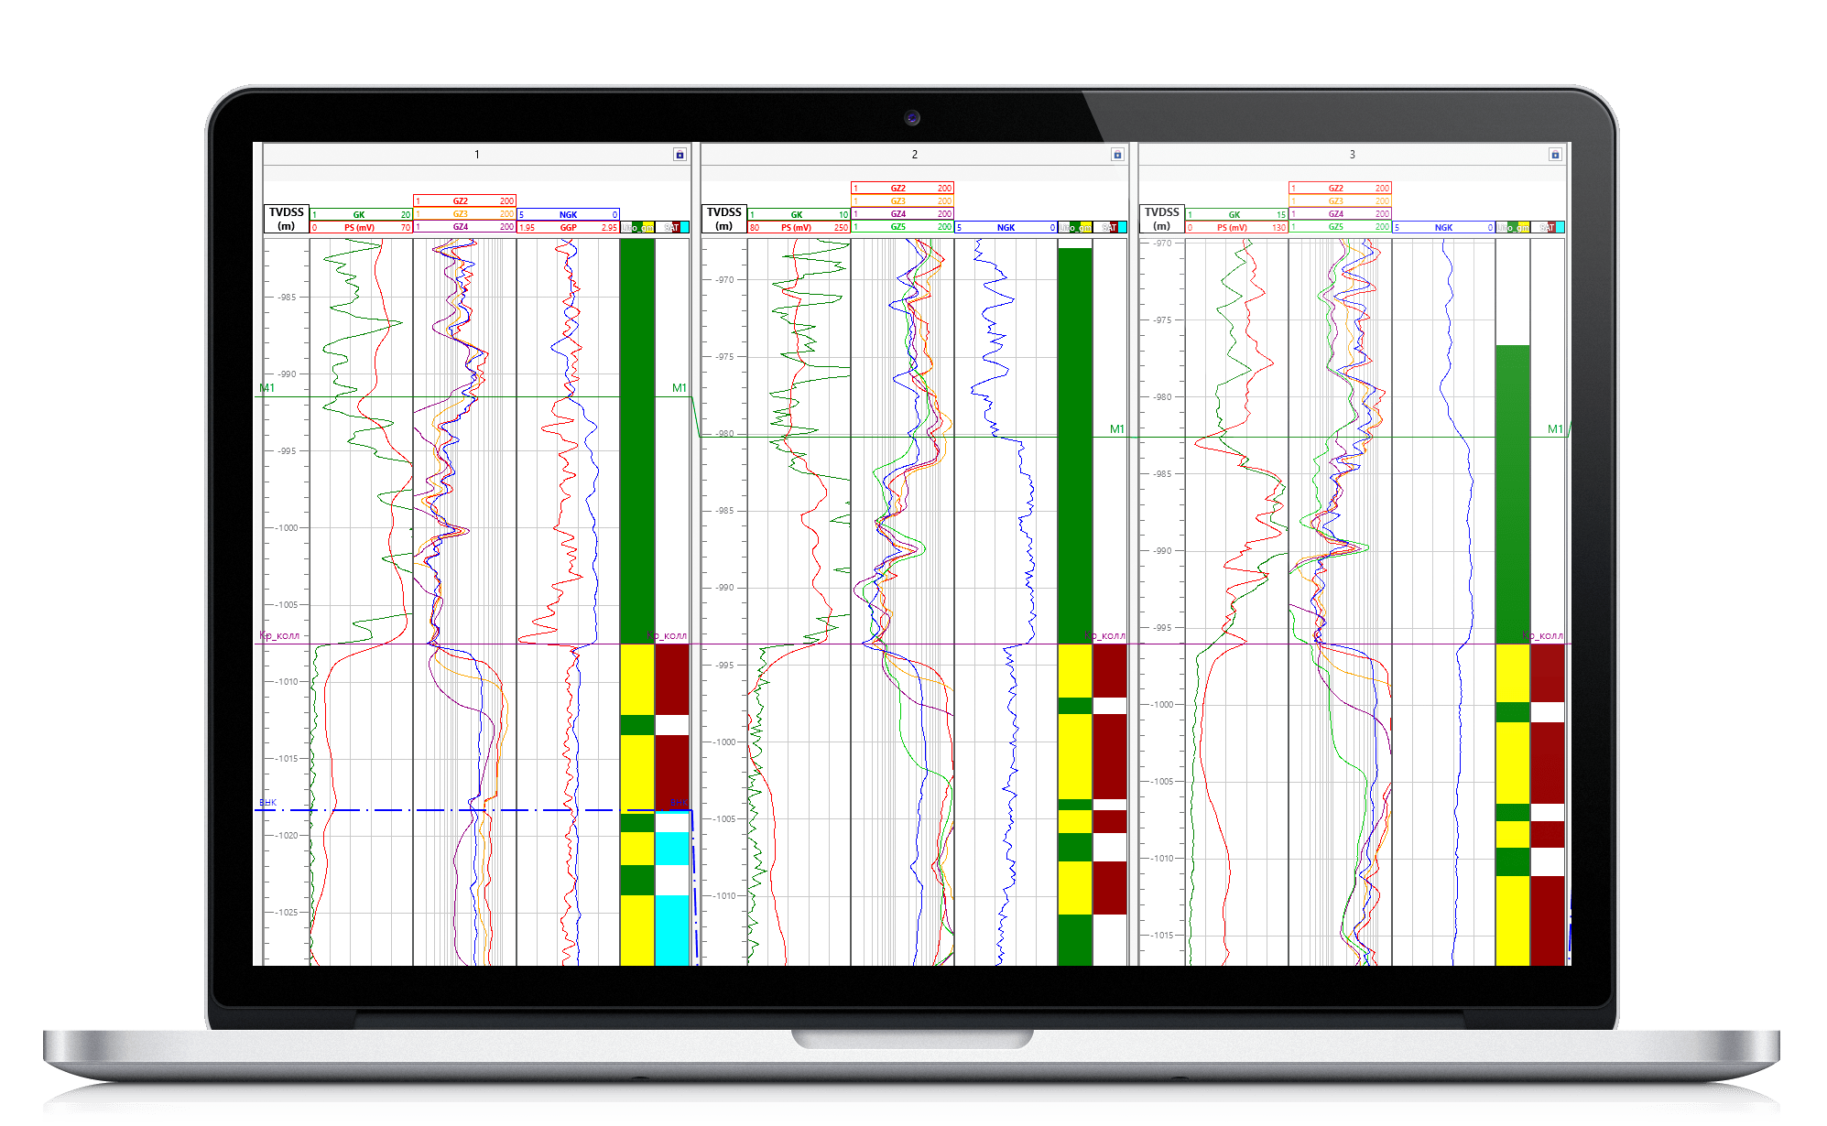The width and height of the screenshot is (1827, 1126).
Task: Select the GZ4 curve header in well 3
Action: [1340, 214]
